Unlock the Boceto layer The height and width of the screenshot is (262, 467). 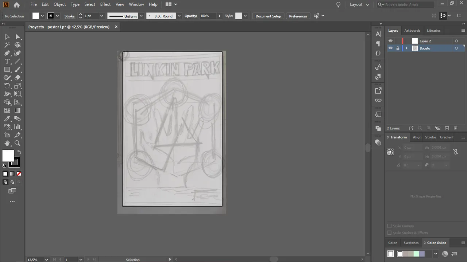[398, 48]
